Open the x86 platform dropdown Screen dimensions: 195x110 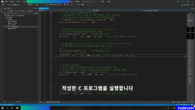tap(40, 5)
